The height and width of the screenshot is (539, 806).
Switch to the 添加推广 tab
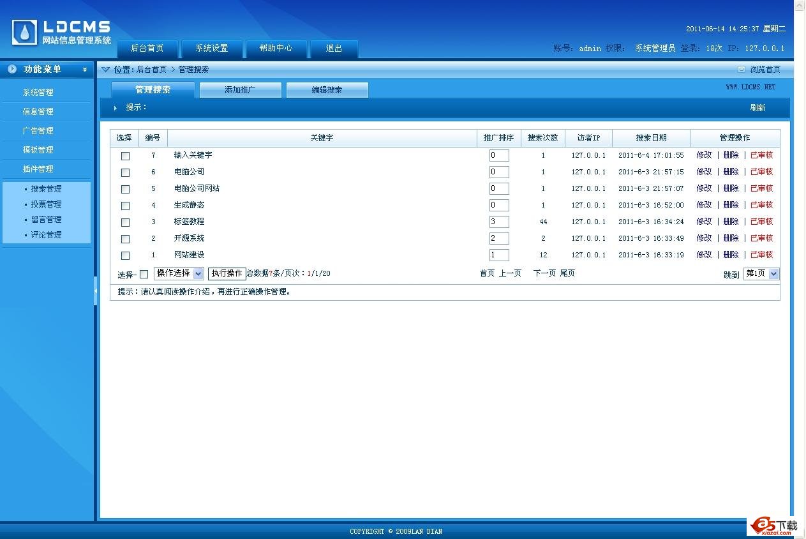coord(240,90)
